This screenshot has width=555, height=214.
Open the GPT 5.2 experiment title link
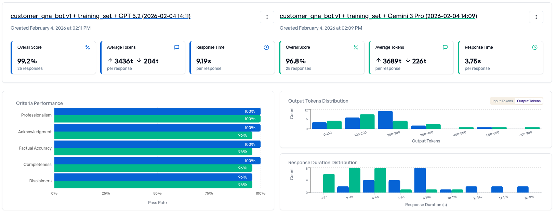(x=101, y=16)
